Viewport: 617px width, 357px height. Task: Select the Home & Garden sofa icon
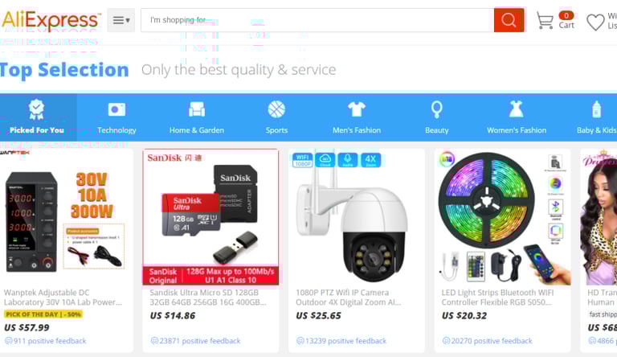point(197,109)
